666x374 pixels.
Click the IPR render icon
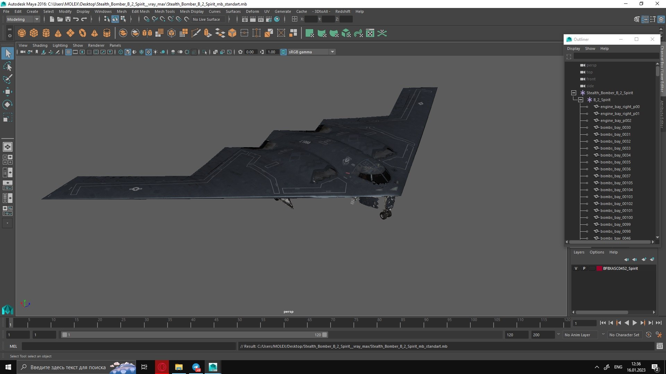click(261, 19)
